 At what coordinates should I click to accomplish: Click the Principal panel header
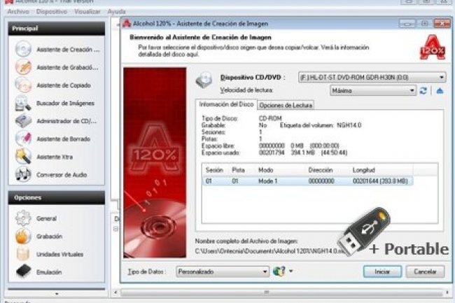click(x=57, y=29)
